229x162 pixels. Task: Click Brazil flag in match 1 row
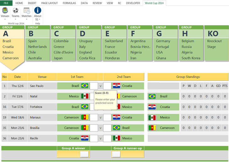pyautogui.click(x=85, y=86)
